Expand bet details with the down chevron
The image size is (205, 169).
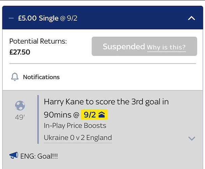point(191,138)
